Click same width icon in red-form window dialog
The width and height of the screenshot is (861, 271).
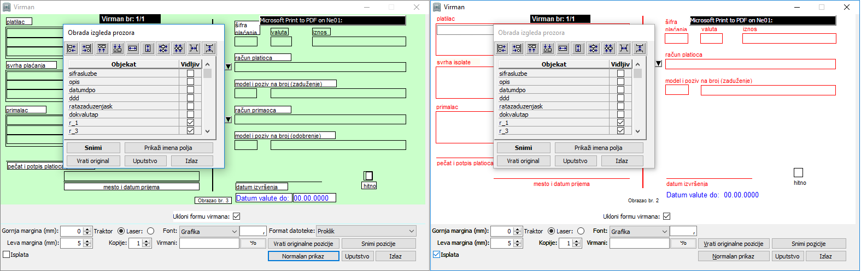[x=563, y=49]
